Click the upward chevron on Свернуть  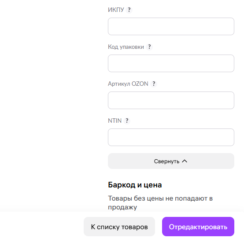[185, 161]
